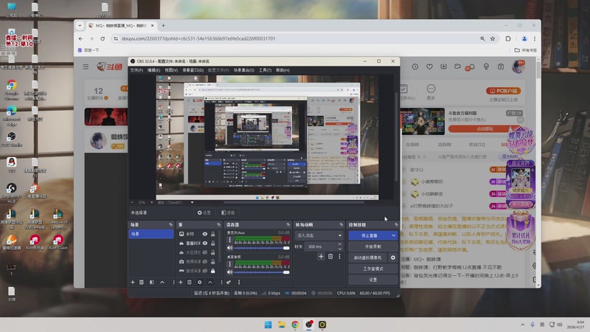Image resolution: width=590 pixels, height=332 pixels.
Task: Open the 工具(T) menu in OBS
Action: pyautogui.click(x=265, y=70)
